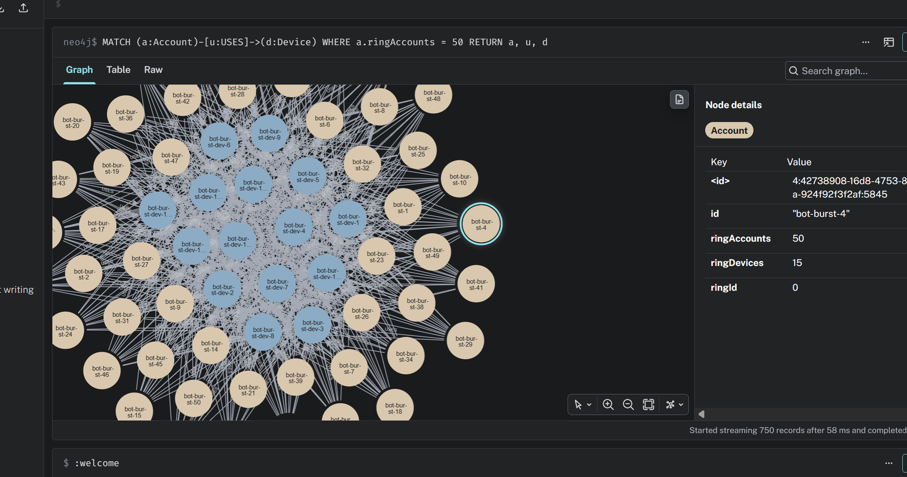Select node bot-burst-46

(102, 371)
